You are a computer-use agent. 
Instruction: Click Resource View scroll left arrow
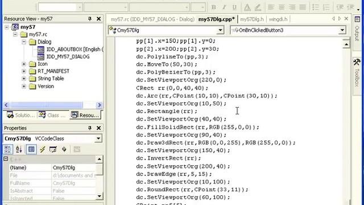pyautogui.click(x=6, y=105)
